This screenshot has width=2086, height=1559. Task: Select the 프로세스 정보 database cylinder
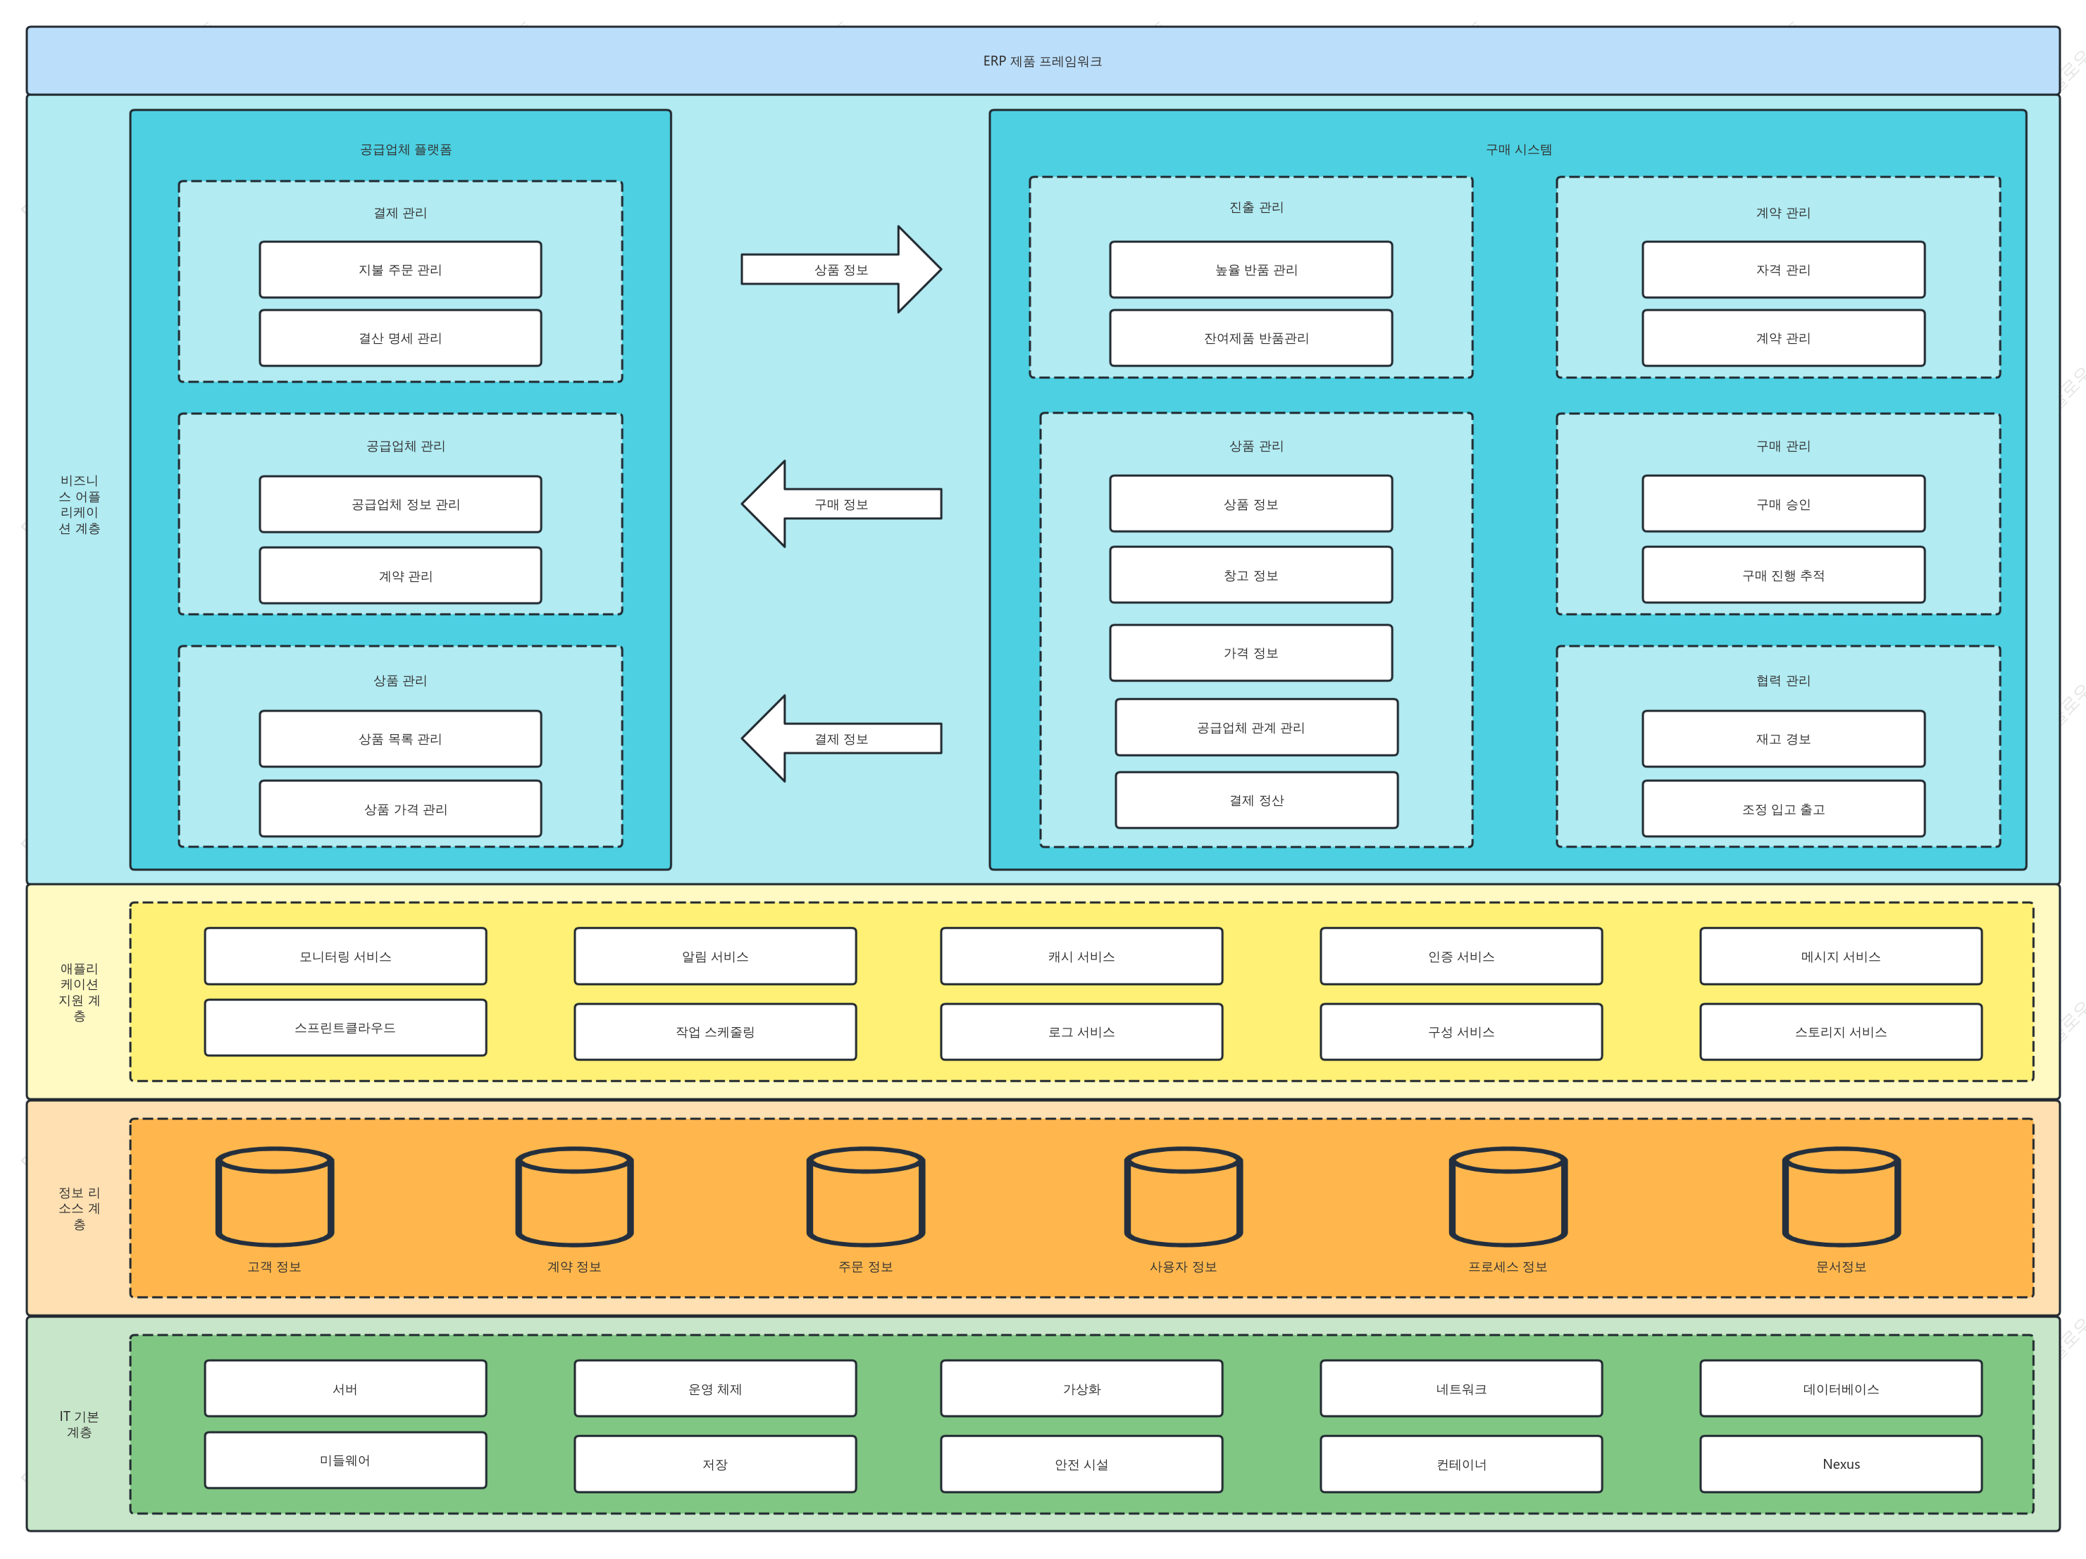[x=1508, y=1196]
